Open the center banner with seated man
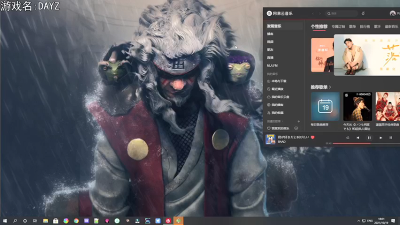400x225 pixels. pos(367,55)
